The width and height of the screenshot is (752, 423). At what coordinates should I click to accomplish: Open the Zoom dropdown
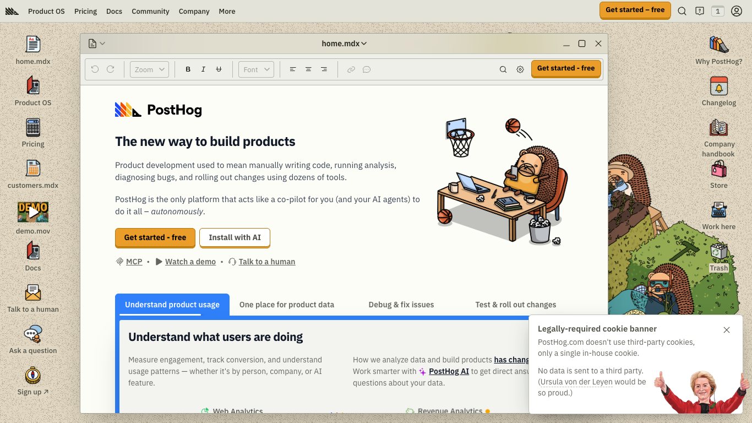[x=149, y=69]
